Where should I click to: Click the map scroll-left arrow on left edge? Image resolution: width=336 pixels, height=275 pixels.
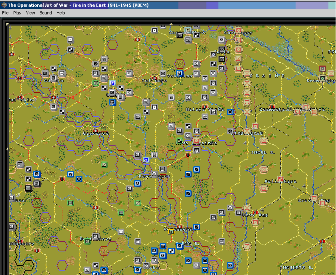8,149
